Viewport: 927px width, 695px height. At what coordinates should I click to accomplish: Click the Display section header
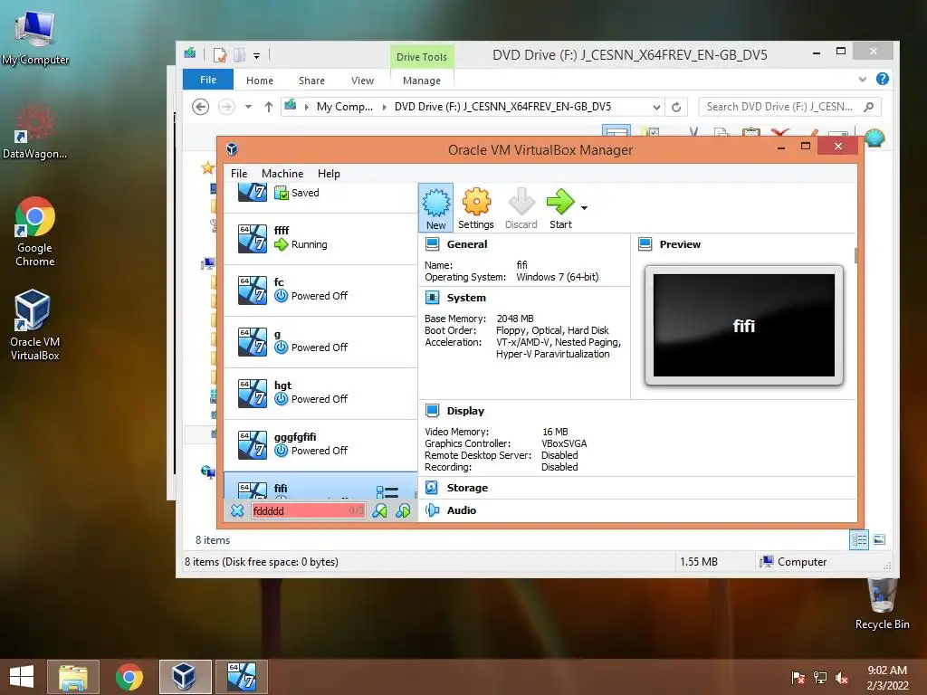[465, 411]
